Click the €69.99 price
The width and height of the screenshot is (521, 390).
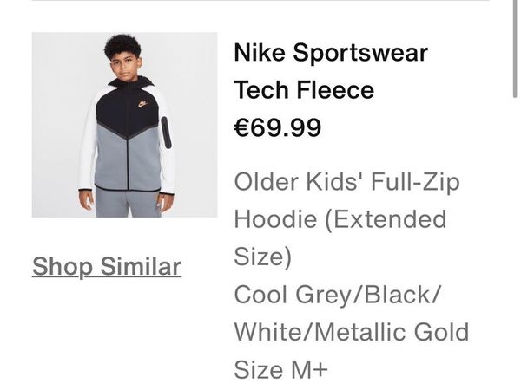coord(278,128)
